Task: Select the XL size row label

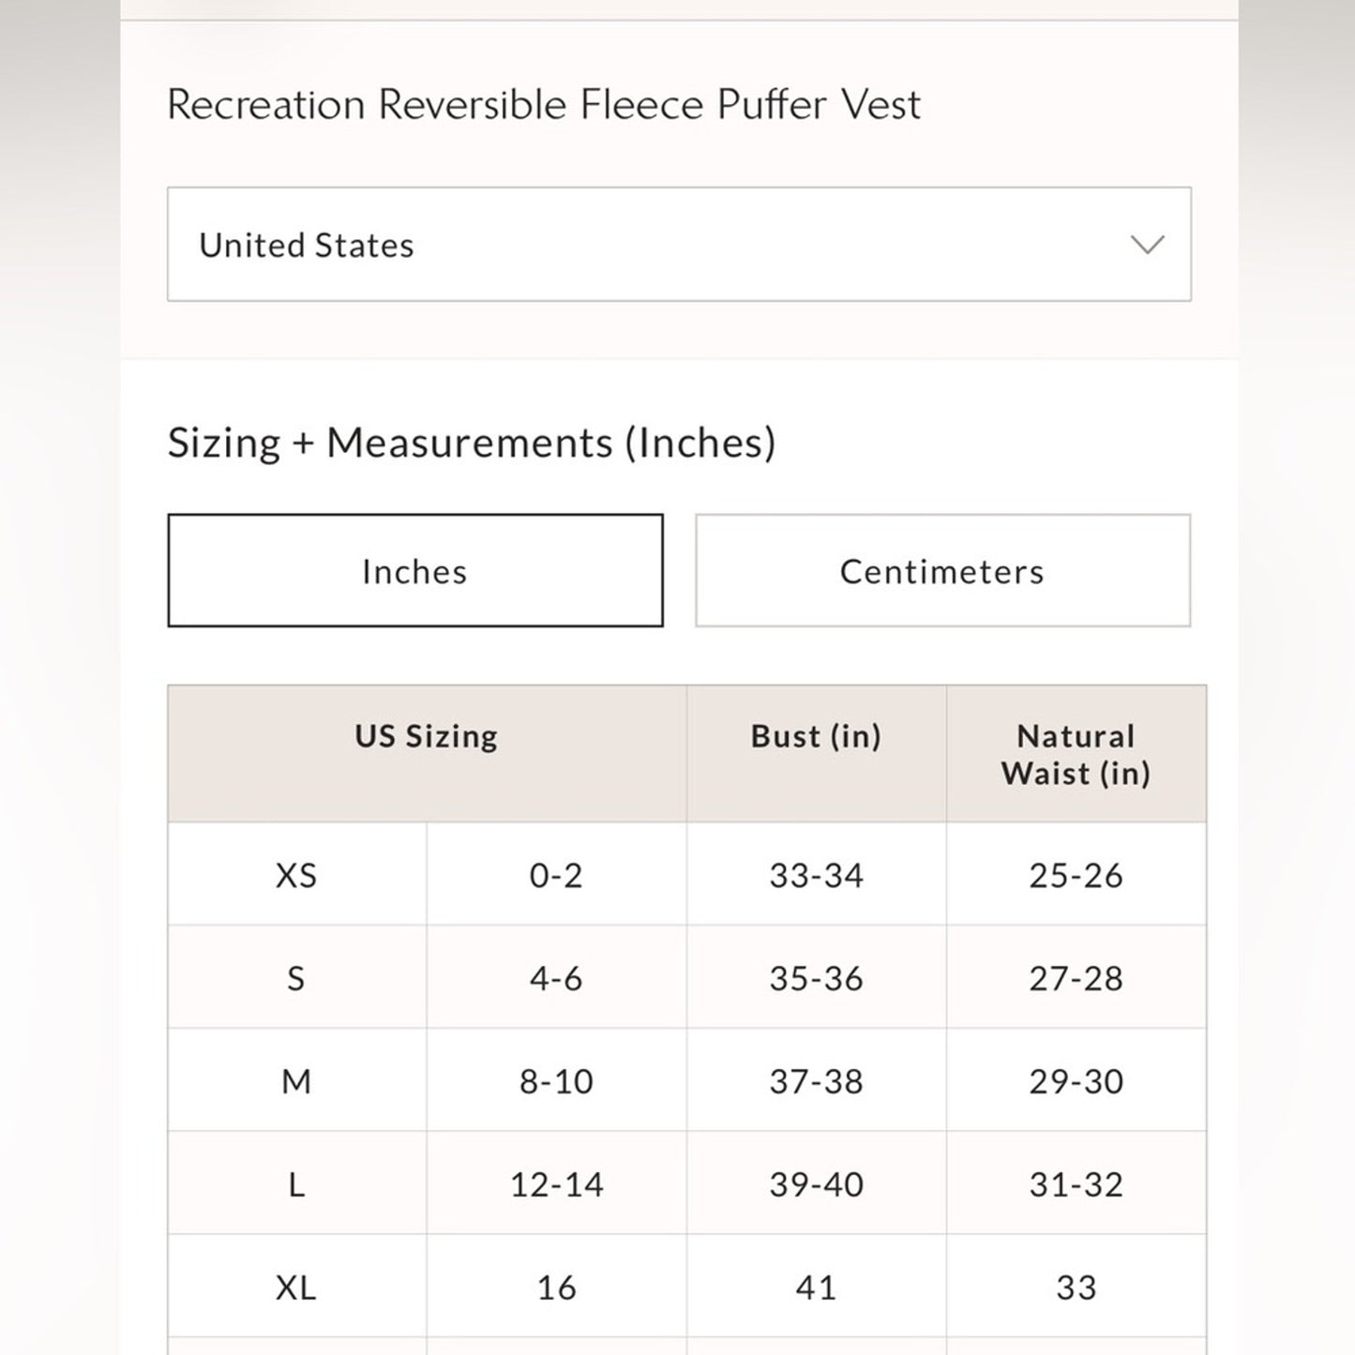Action: pyautogui.click(x=296, y=1288)
